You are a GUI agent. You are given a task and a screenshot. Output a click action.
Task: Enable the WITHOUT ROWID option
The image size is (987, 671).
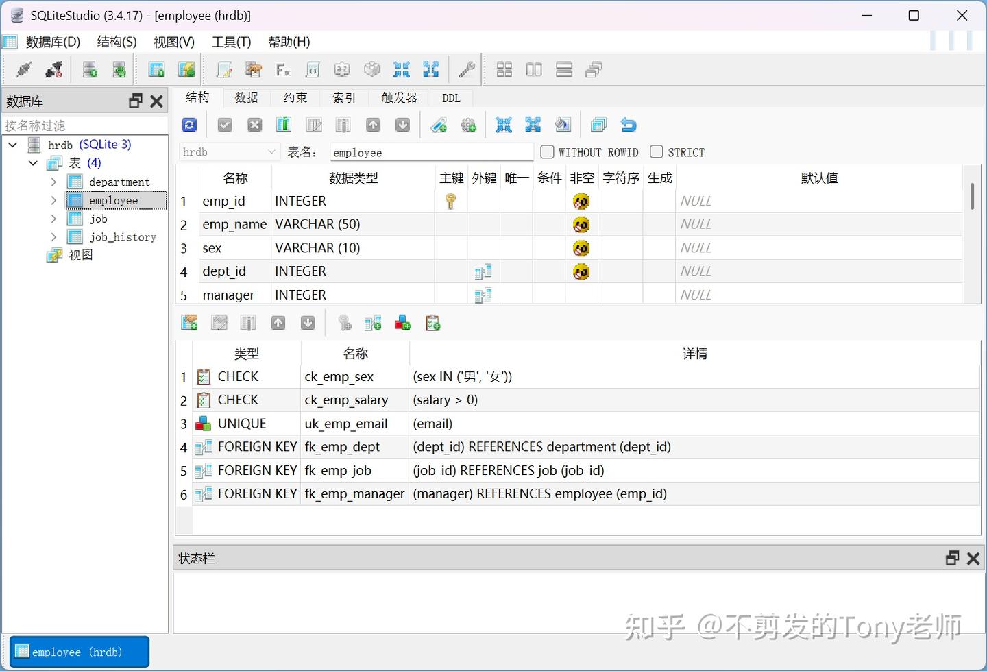(547, 151)
